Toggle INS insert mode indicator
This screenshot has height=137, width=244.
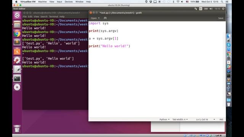221,119
